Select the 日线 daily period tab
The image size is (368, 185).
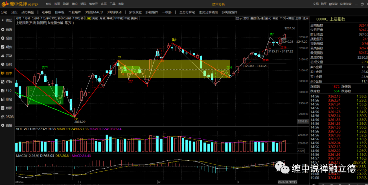(x=88, y=18)
